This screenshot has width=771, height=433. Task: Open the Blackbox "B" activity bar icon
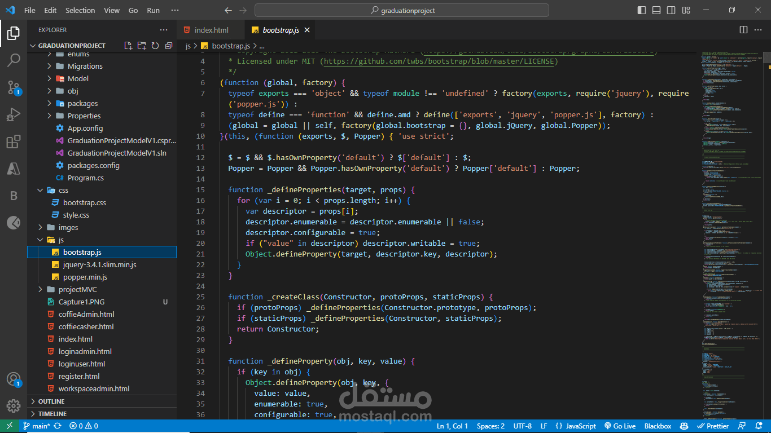(14, 196)
